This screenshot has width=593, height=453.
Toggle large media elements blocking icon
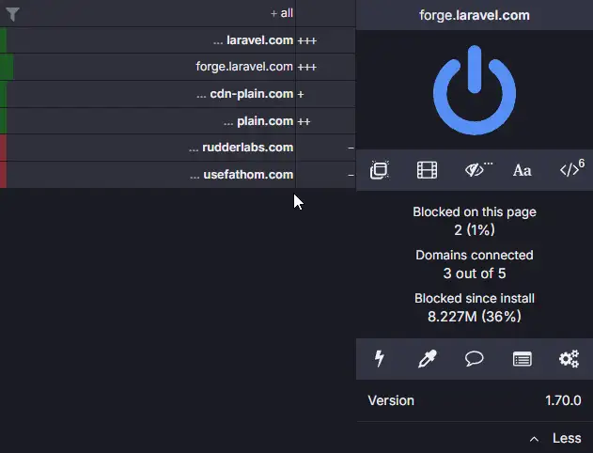(427, 170)
